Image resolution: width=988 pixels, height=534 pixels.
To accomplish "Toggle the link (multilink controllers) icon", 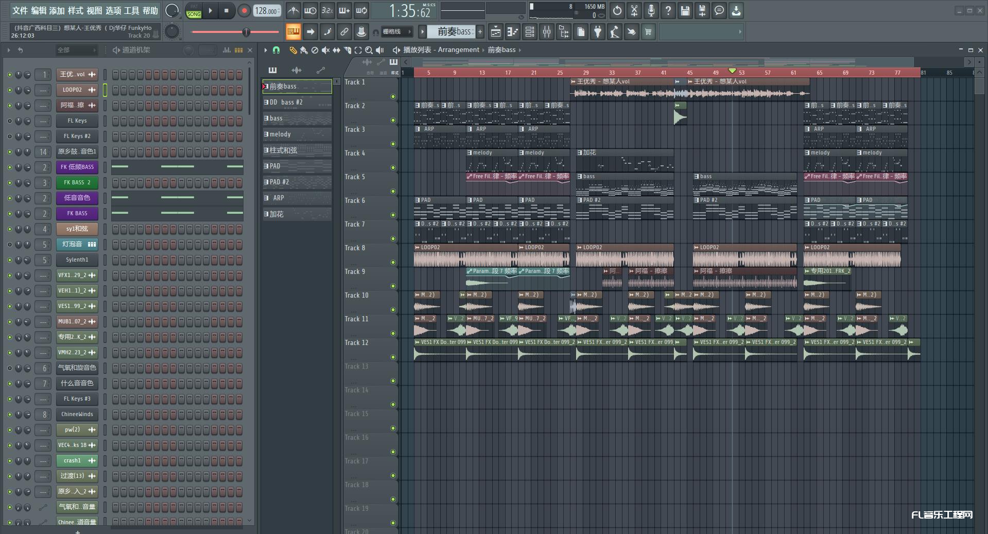I will 344,32.
